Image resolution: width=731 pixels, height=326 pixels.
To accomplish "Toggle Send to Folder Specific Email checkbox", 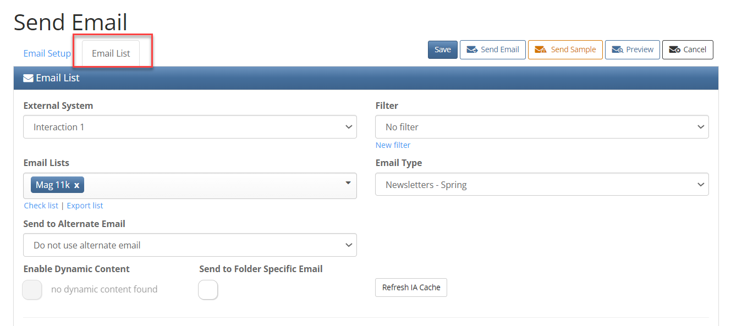I will (208, 290).
